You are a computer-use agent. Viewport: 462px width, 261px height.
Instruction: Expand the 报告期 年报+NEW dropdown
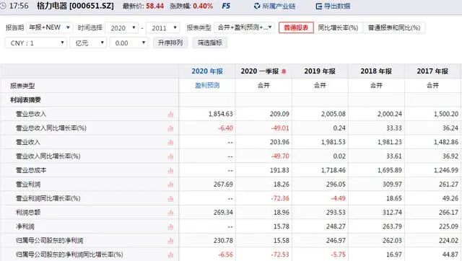click(50, 27)
